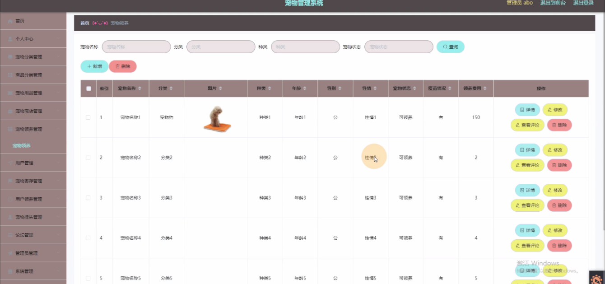Click 修改 for 宠物名称1 row
Viewport: 605px width, 284px height.
[x=555, y=110]
